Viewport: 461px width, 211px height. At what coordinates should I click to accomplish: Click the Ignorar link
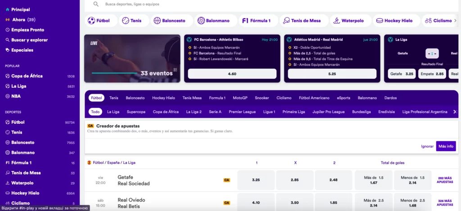pos(427,146)
